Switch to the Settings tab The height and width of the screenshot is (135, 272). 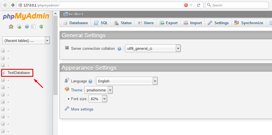click(x=218, y=23)
